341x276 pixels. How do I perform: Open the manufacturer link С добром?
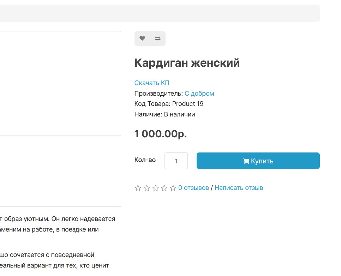(199, 94)
